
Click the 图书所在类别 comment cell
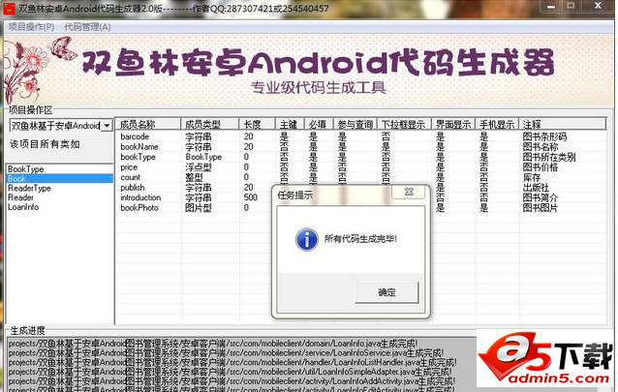click(549, 157)
